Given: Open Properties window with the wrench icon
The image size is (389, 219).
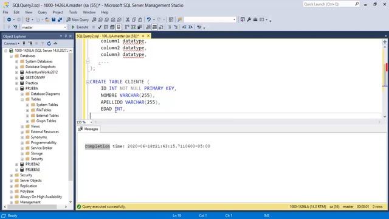Looking at the screenshot, I should [x=249, y=19].
